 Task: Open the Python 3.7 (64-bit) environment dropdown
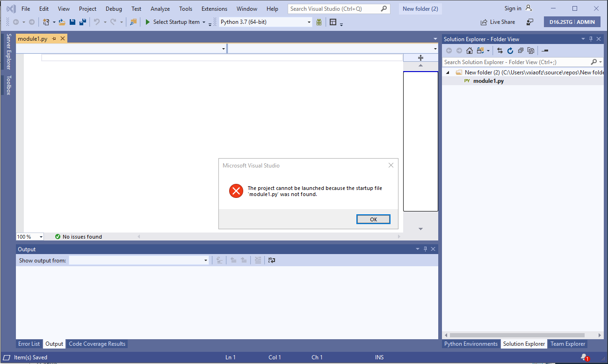coord(309,22)
